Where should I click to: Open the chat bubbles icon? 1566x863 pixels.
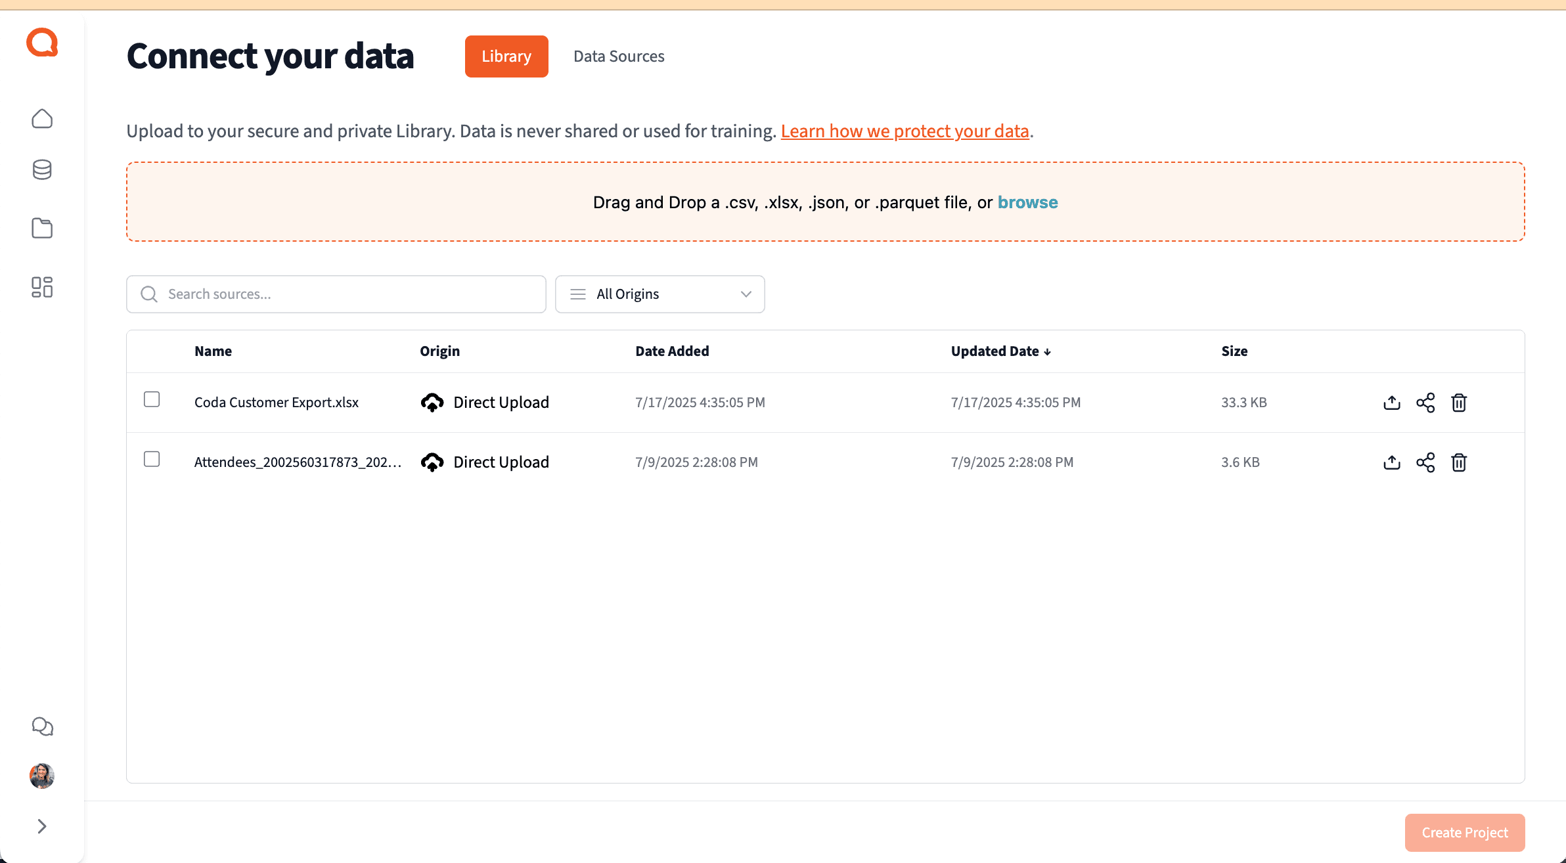pos(42,726)
